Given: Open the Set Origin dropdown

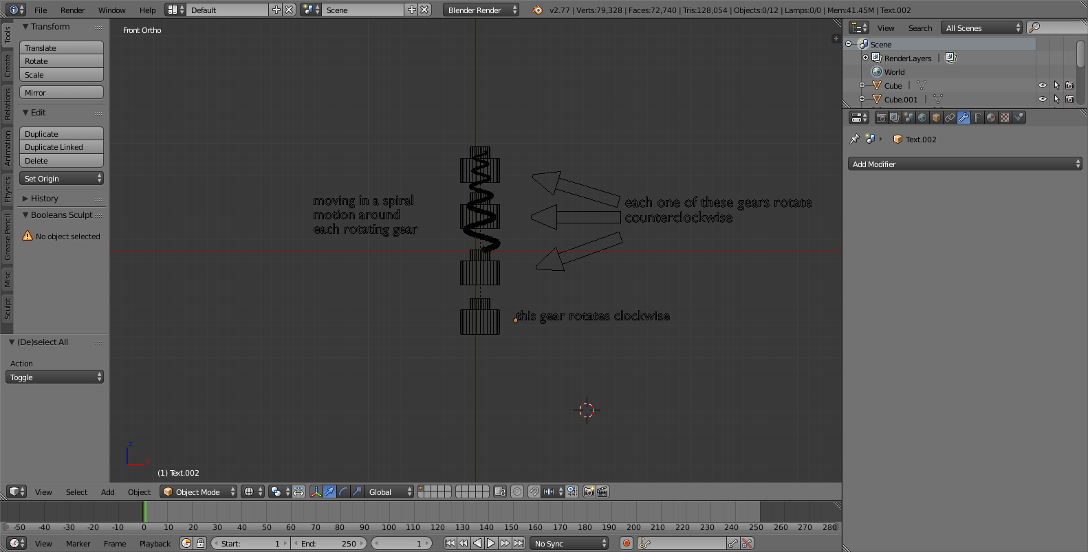Looking at the screenshot, I should click(x=61, y=178).
